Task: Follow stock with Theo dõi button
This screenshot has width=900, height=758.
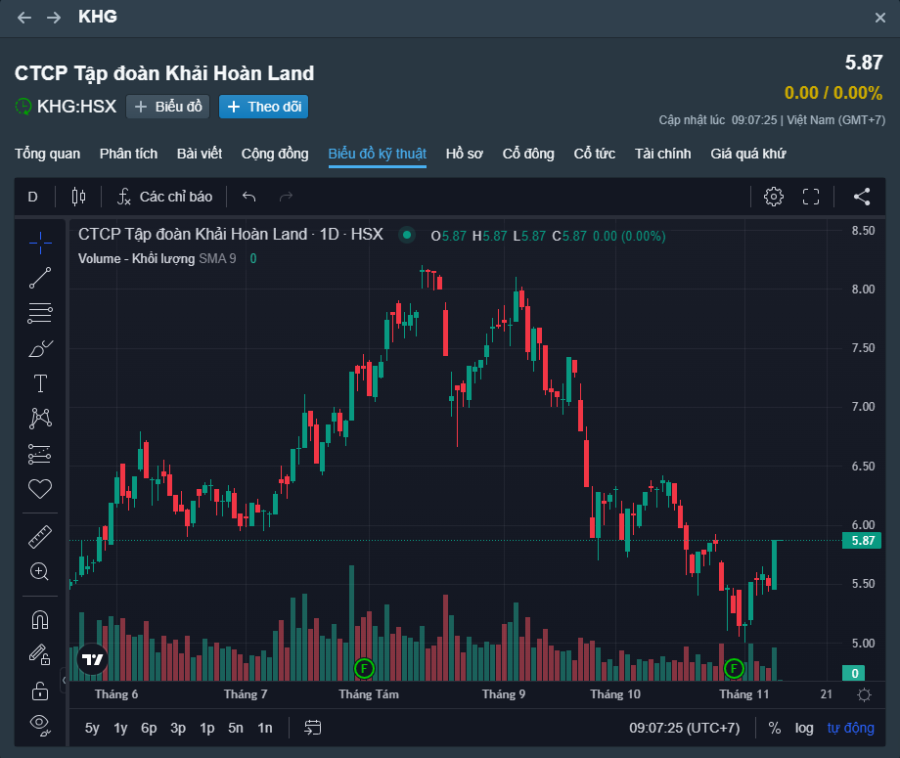Action: (x=263, y=107)
